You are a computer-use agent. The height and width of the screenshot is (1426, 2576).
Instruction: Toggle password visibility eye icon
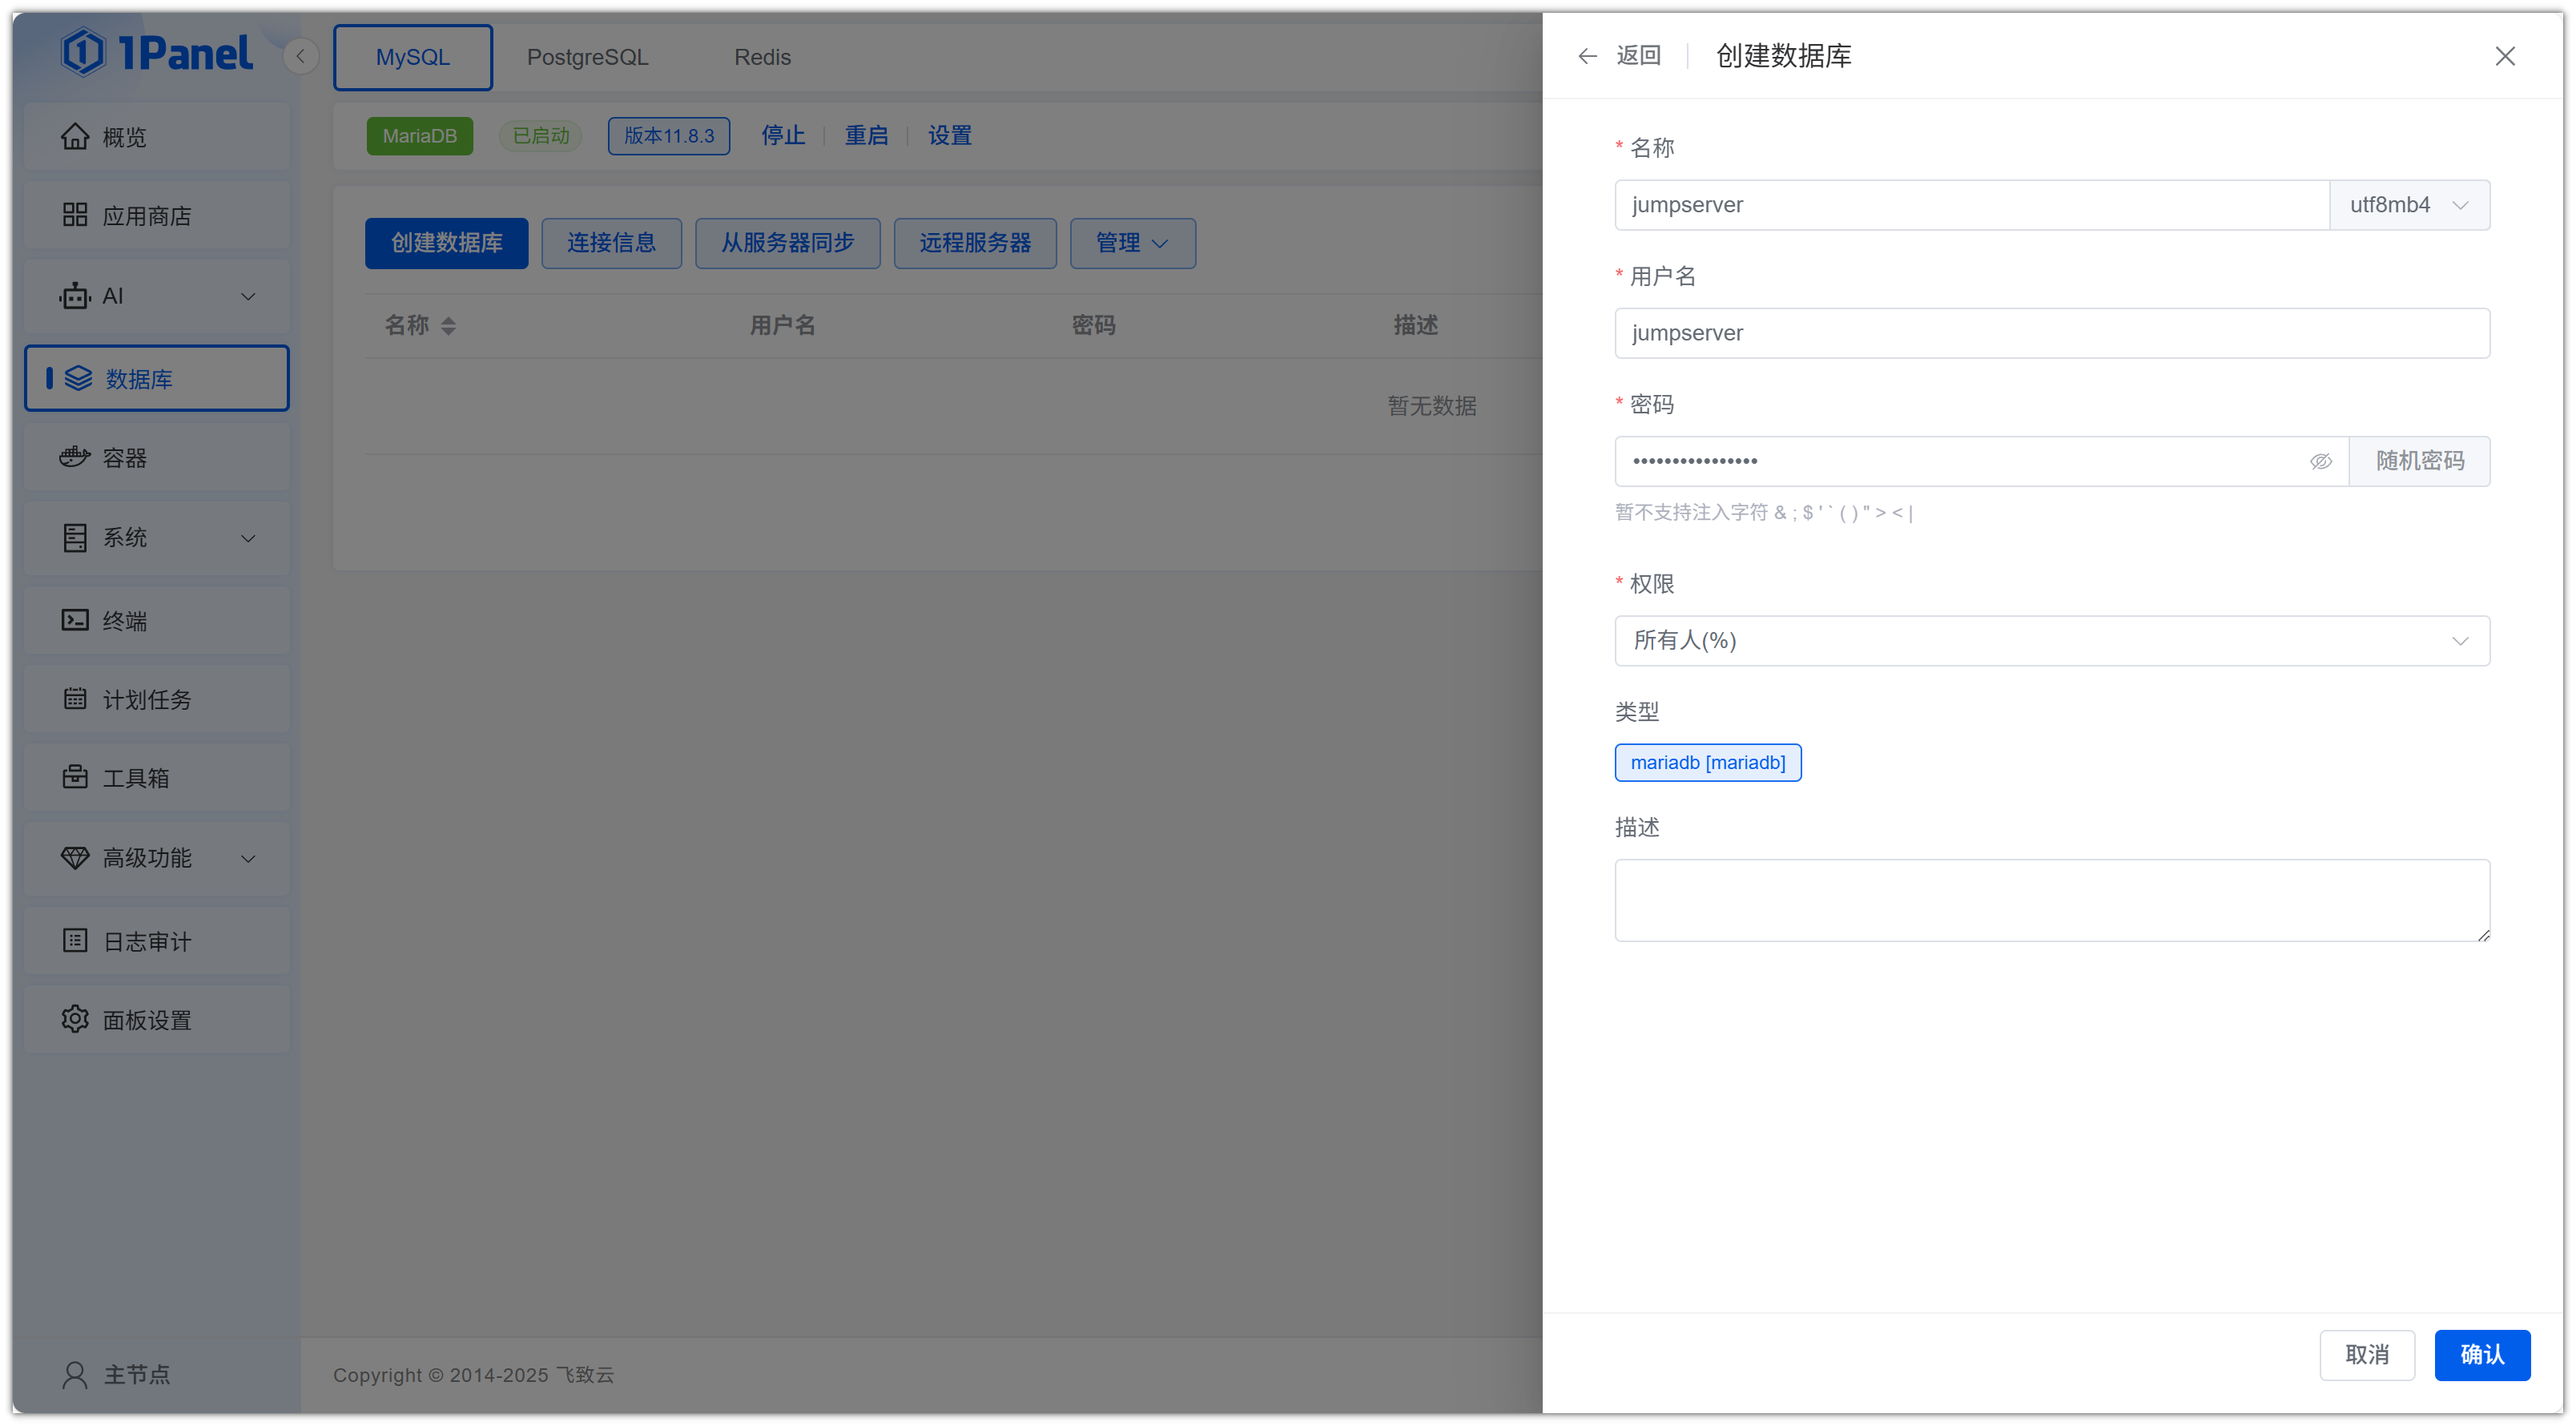(2320, 461)
